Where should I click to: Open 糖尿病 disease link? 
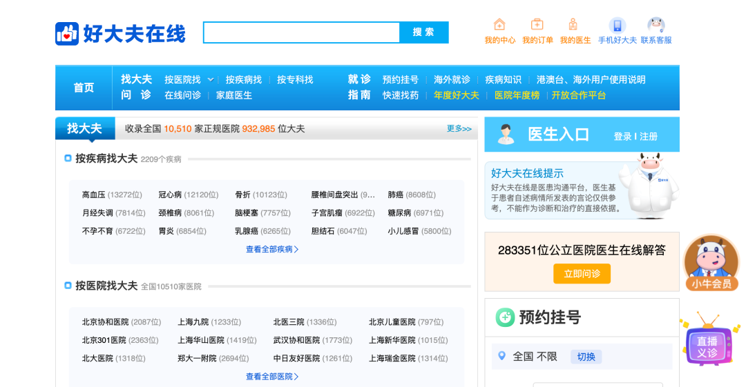[399, 212]
